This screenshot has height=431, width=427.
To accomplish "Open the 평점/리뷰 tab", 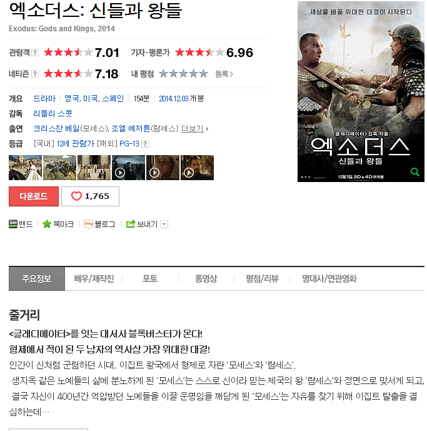I will tap(262, 279).
